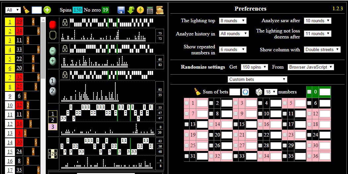
Task: Click the dice icon for random numbers
Action: pos(259,92)
